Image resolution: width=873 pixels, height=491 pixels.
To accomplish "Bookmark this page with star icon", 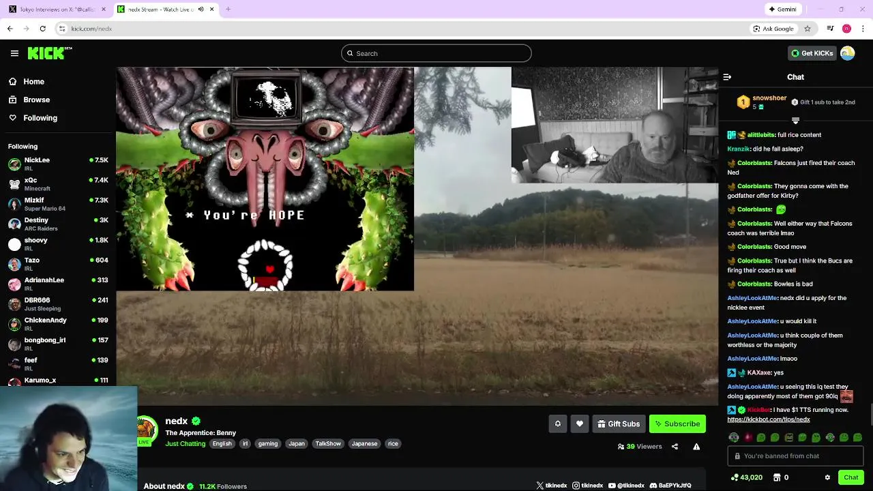I will 808,29.
